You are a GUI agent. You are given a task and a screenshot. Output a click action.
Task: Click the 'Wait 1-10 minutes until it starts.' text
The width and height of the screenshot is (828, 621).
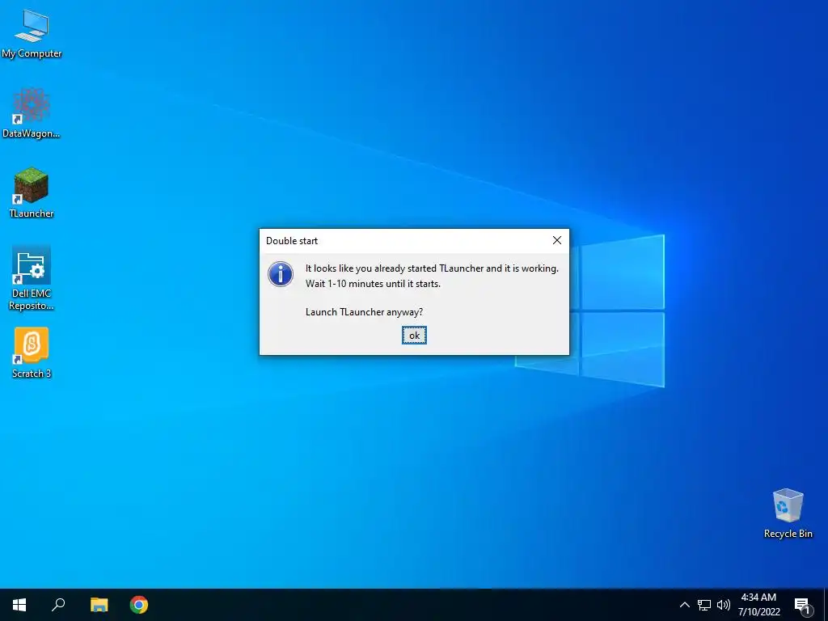point(373,284)
